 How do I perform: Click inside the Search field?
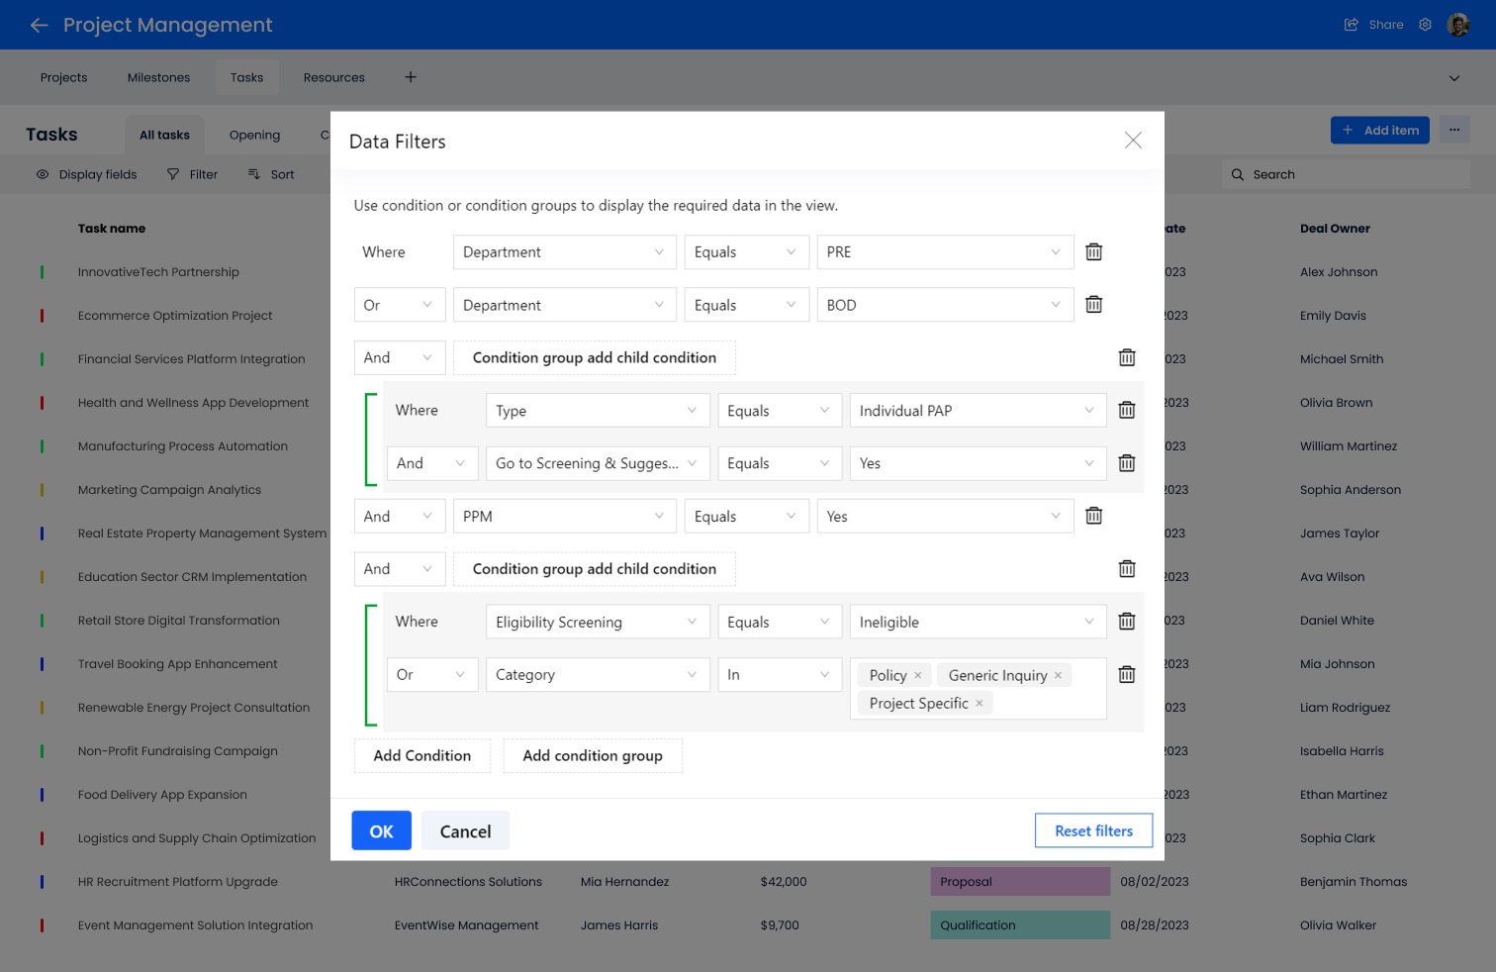click(1346, 174)
